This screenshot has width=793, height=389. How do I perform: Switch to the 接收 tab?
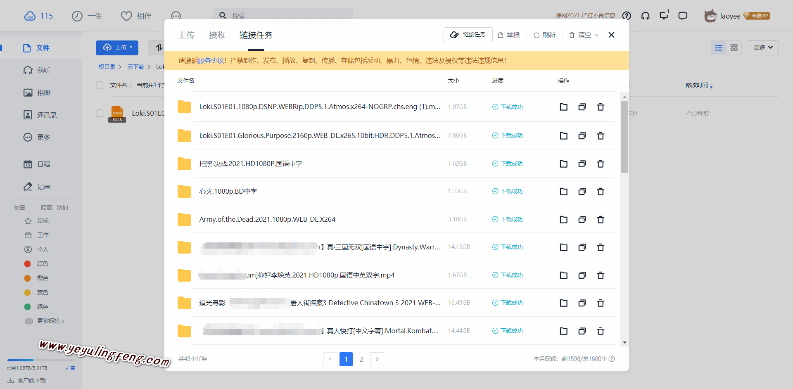pyautogui.click(x=217, y=35)
